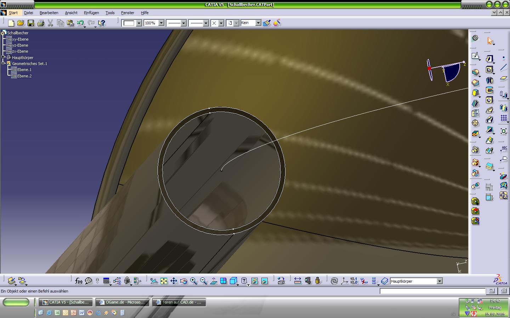The width and height of the screenshot is (510, 318).
Task: Click the Update spiral icon
Action: coord(334,281)
